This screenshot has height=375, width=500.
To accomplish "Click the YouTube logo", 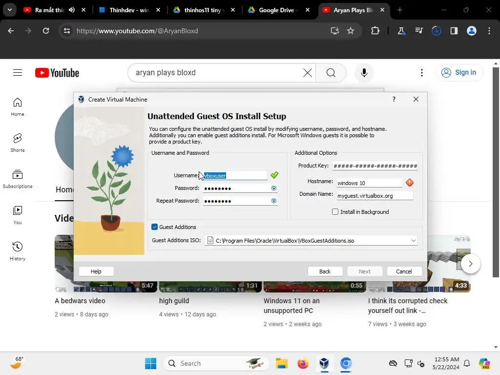I will pos(57,73).
